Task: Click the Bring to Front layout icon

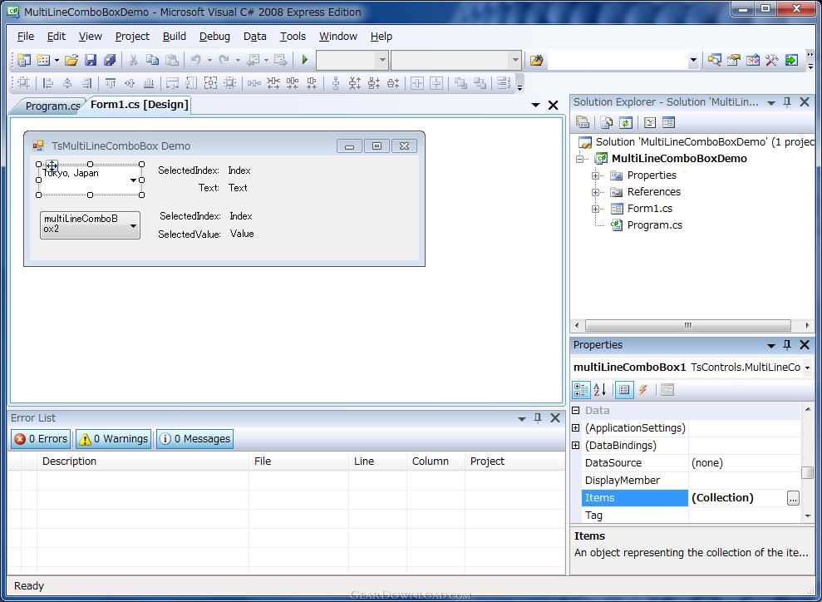Action: coord(460,83)
